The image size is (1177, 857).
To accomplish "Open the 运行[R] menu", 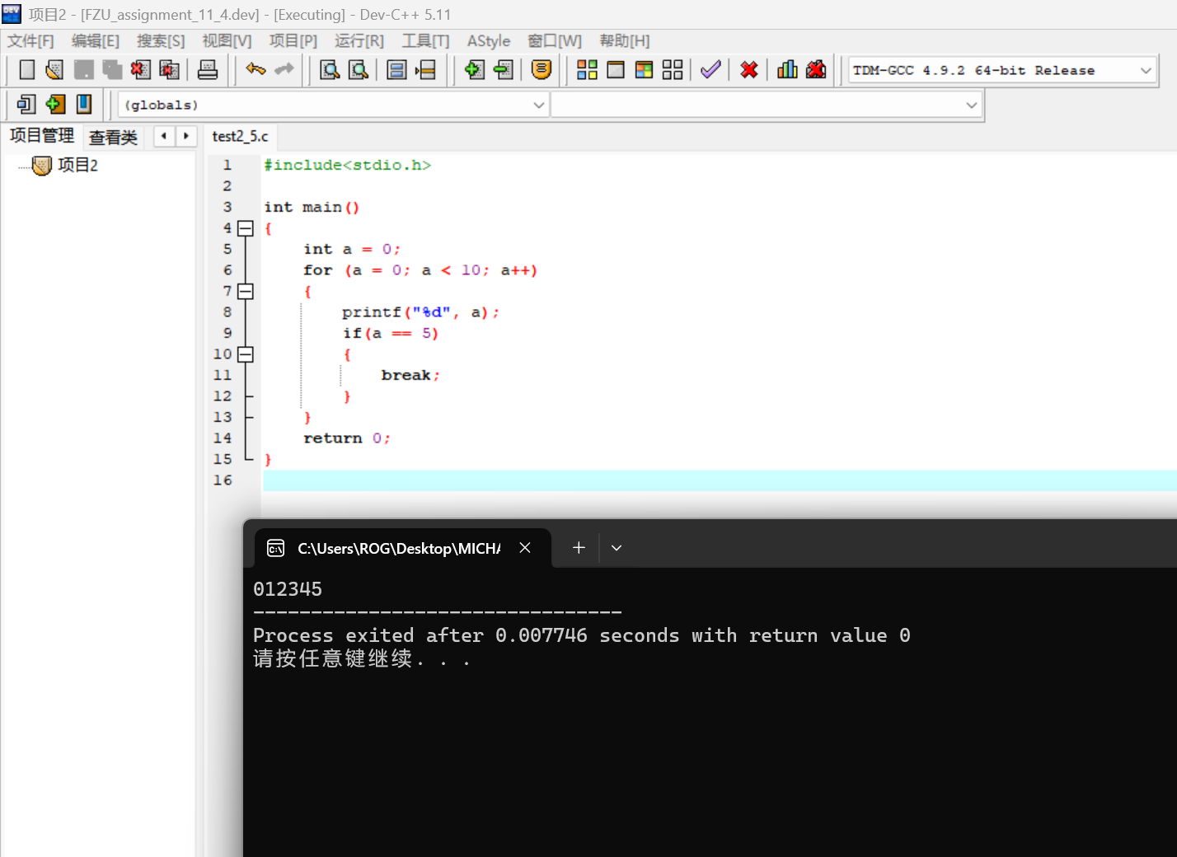I will click(359, 41).
